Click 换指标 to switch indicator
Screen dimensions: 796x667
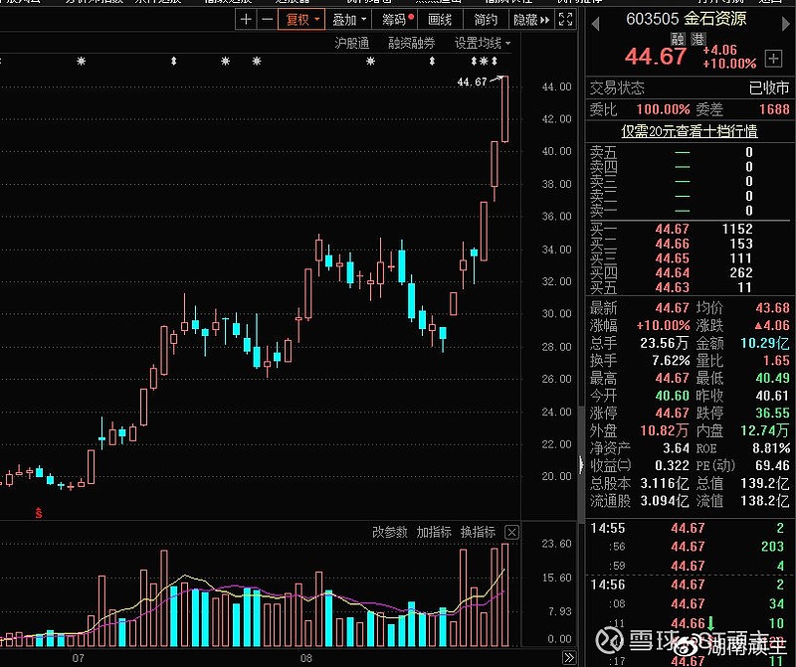pyautogui.click(x=478, y=532)
